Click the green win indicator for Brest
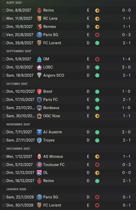136x210 pixels. (x=97, y=92)
